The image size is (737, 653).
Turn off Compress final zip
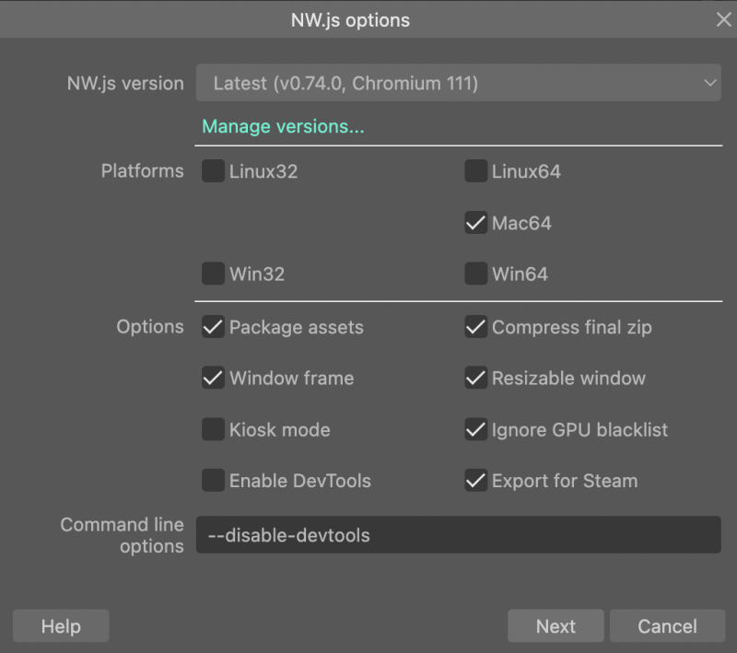pyautogui.click(x=475, y=326)
